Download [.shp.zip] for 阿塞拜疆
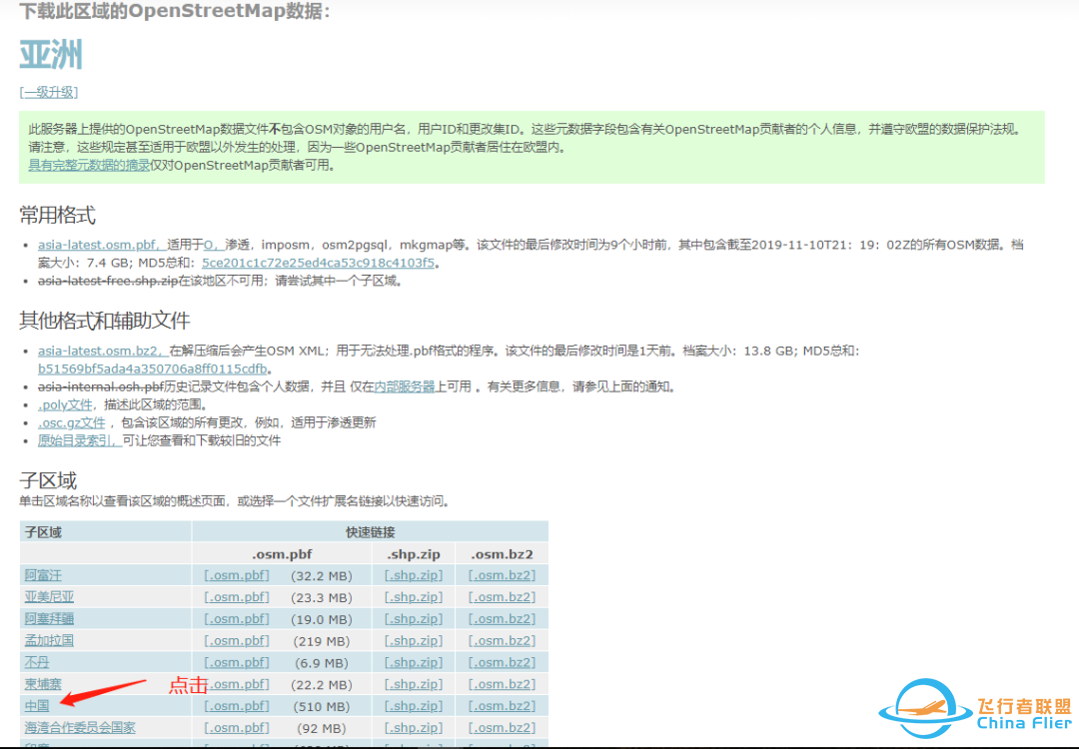Screen dimensions: 1079x749 414,619
